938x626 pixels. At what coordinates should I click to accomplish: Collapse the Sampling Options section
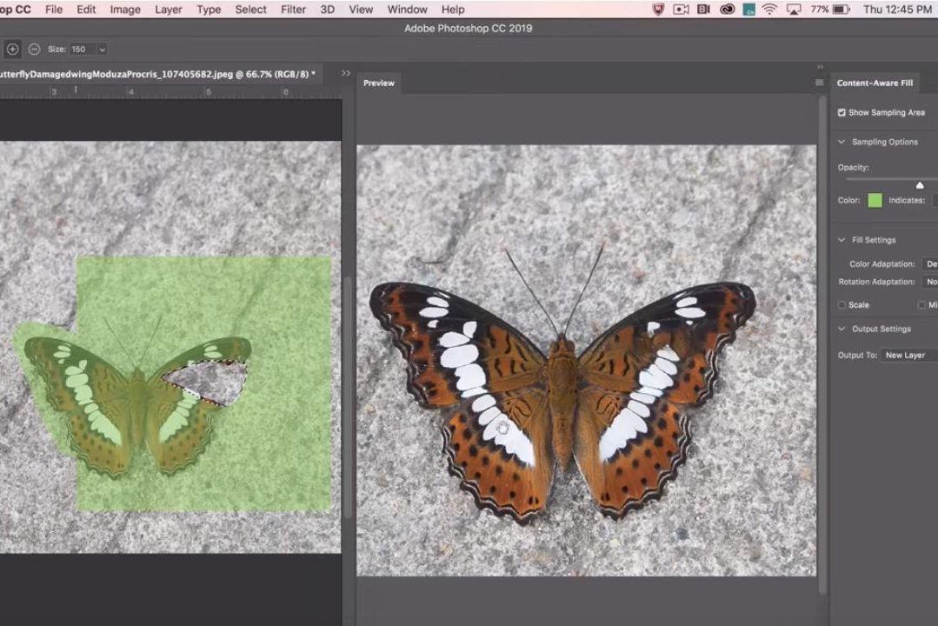click(842, 142)
